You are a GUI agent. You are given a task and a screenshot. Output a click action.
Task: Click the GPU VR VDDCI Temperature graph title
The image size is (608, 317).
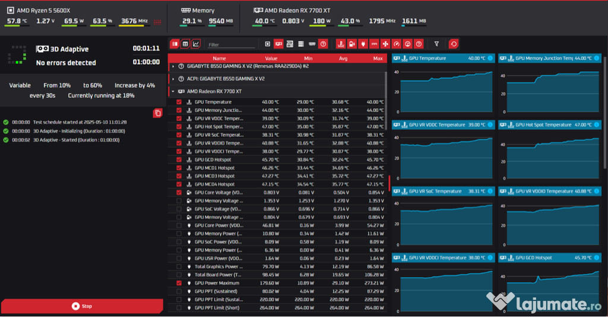(x=437, y=258)
